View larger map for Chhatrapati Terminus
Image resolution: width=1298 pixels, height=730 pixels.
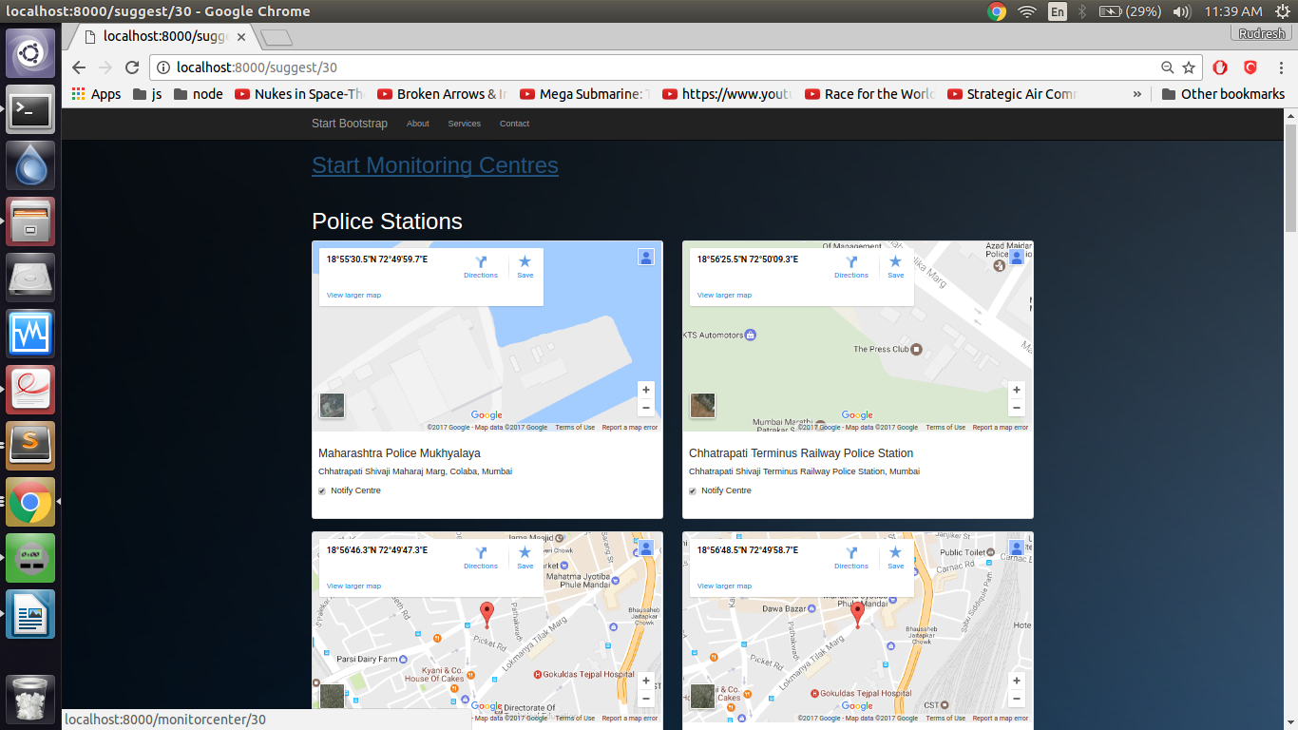(x=724, y=296)
